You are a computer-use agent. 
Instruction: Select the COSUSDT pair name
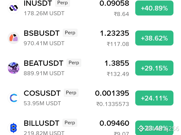pos(42,93)
